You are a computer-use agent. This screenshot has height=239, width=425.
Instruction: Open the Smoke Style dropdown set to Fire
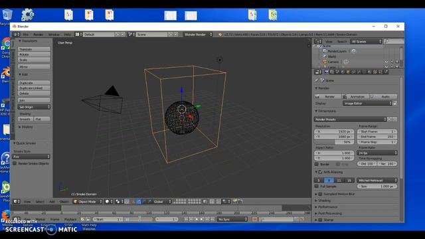click(31, 157)
